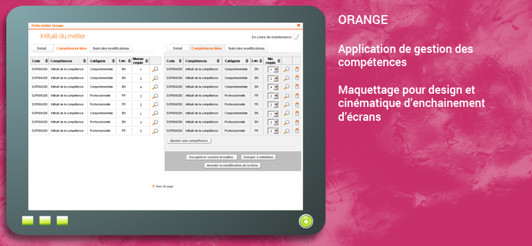Switch to left Suivi des modifications tab
Viewport: 532px width, 246px height.
[111, 48]
